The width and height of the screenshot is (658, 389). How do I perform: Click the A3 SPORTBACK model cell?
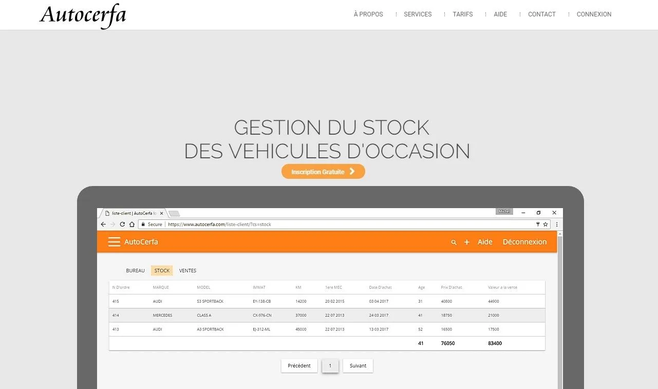click(210, 329)
